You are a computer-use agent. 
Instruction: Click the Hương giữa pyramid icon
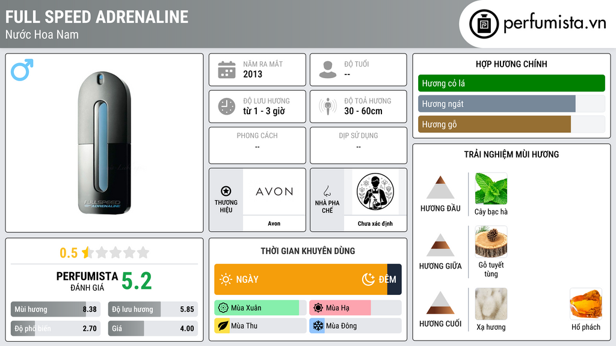point(440,245)
